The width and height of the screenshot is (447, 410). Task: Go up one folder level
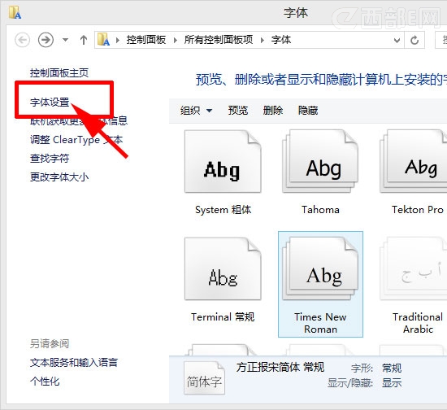[84, 40]
